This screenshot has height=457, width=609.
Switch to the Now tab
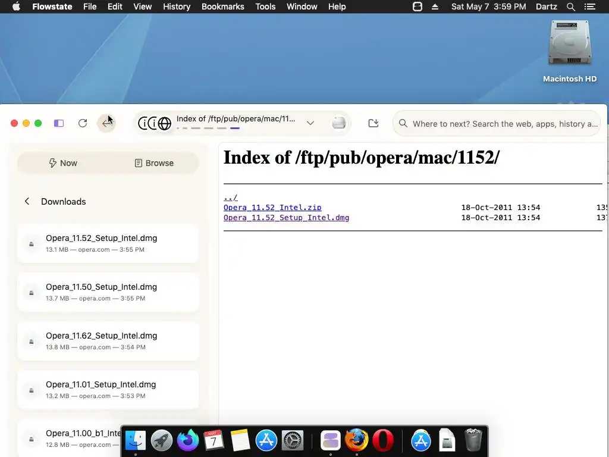[63, 163]
